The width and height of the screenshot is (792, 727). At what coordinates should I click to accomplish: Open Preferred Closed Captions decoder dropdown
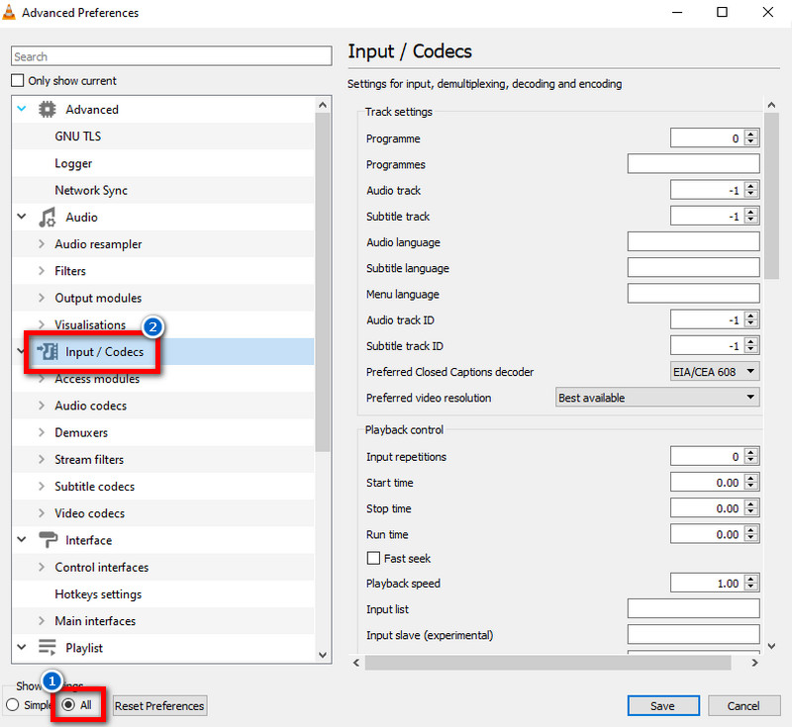tap(715, 372)
